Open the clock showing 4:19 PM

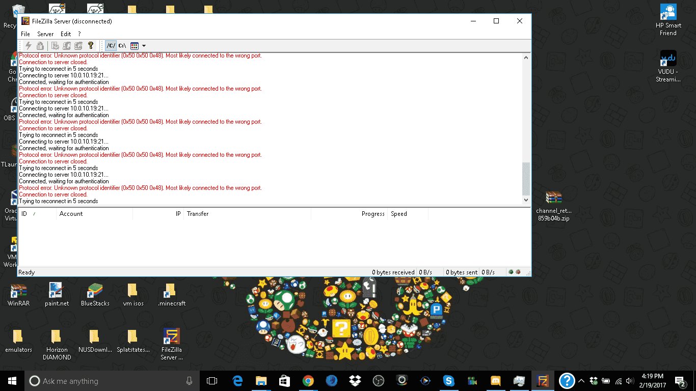653,381
